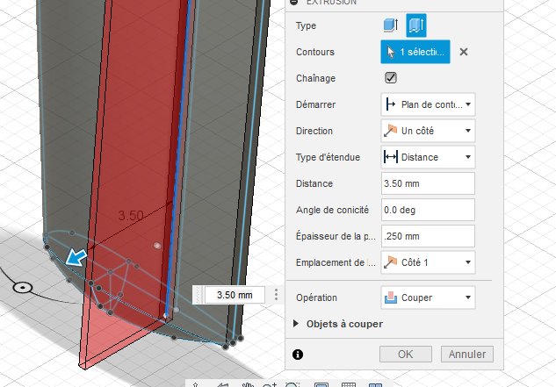The image size is (556, 387).
Task: Open the Opération dropdown 'Couper'
Action: 428,297
